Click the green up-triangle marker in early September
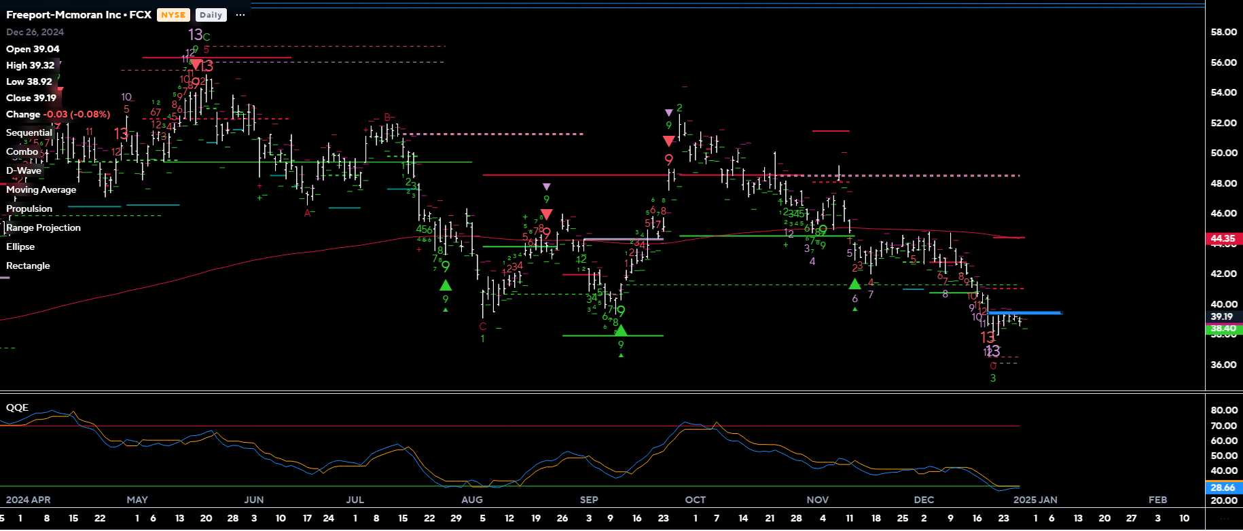Screen dimensions: 1243x531 (x=620, y=331)
